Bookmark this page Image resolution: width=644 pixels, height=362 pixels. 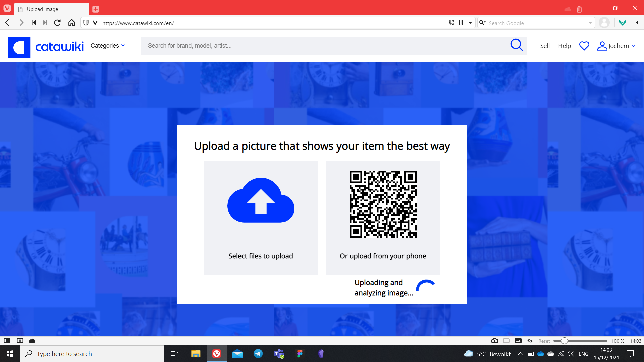(x=461, y=23)
